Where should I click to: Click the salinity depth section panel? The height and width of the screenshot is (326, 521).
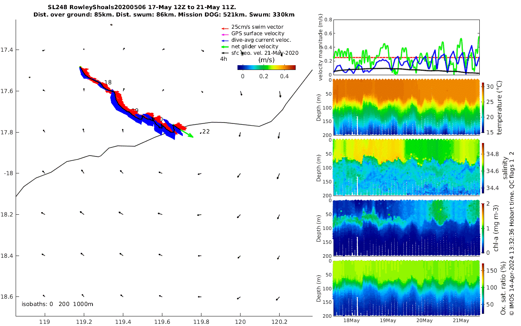click(x=406, y=167)
